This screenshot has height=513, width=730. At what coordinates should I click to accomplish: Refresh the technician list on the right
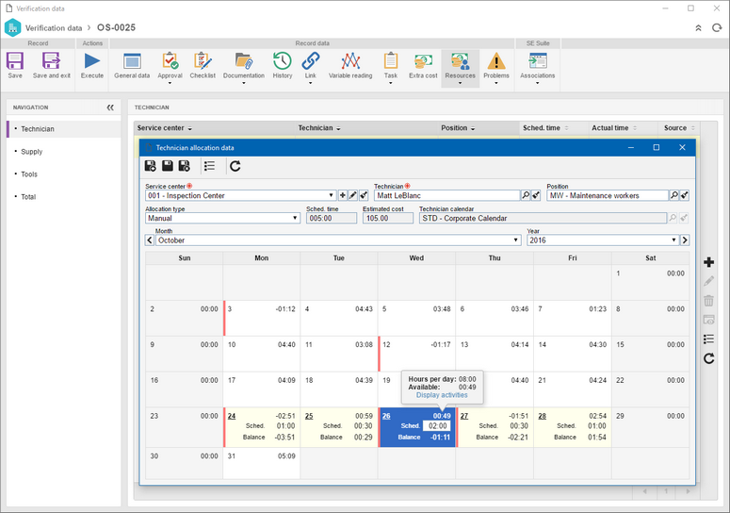pos(708,358)
